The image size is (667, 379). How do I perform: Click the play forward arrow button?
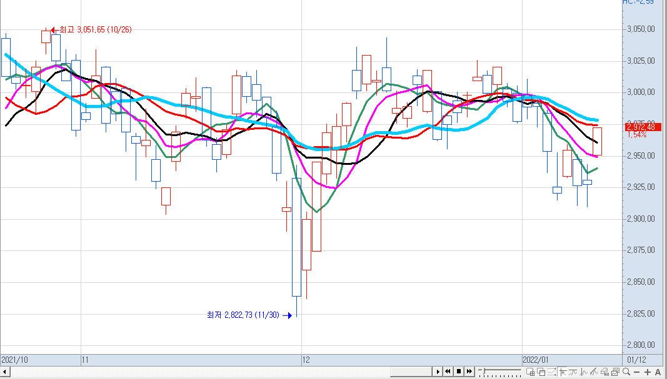tap(438, 372)
